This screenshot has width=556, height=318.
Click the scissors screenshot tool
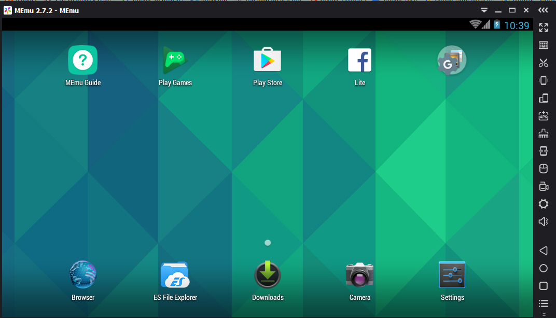(x=543, y=63)
